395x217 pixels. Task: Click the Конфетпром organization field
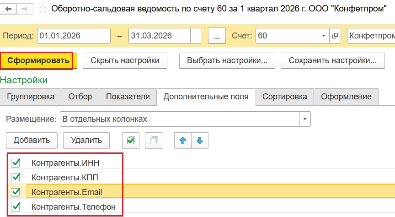tap(371, 36)
